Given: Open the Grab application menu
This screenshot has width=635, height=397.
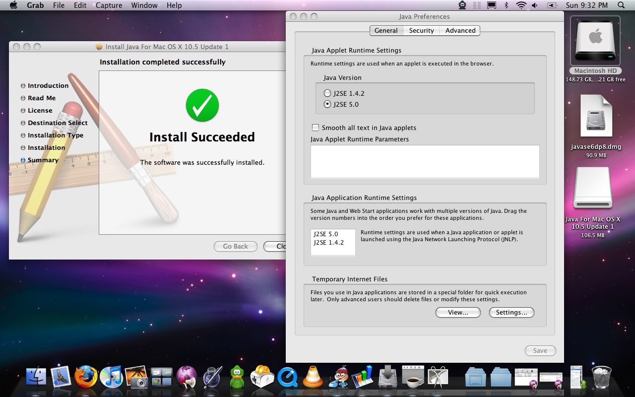Looking at the screenshot, I should [35, 5].
